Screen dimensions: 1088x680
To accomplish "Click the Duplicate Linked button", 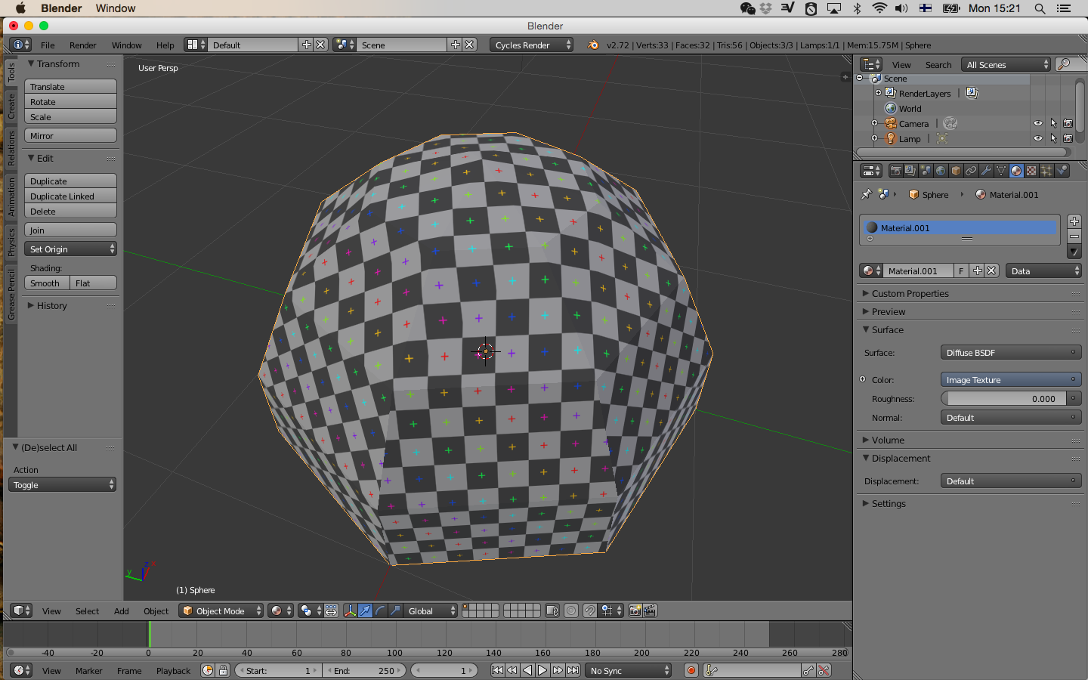I will (70, 196).
